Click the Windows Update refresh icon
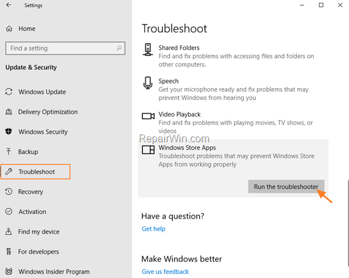Image resolution: width=349 pixels, height=278 pixels. pyautogui.click(x=9, y=92)
